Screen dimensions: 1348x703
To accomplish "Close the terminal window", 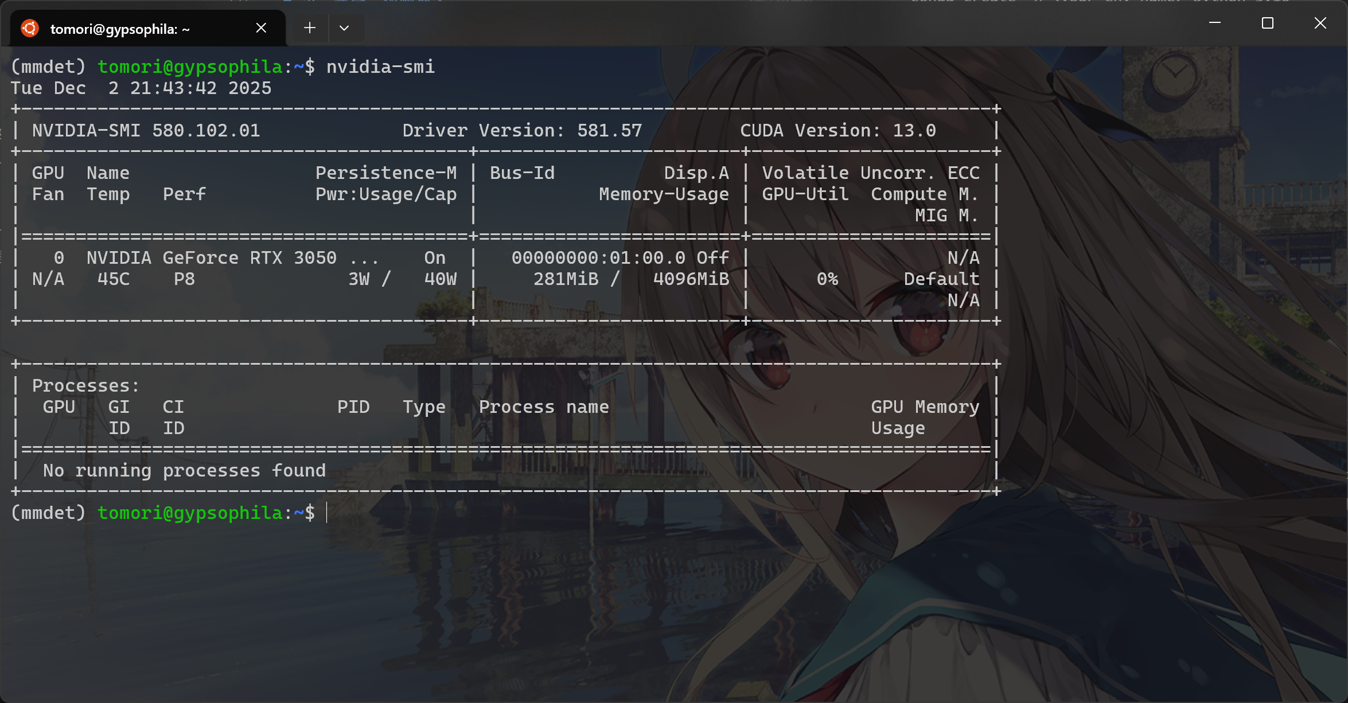I will tap(1320, 23).
